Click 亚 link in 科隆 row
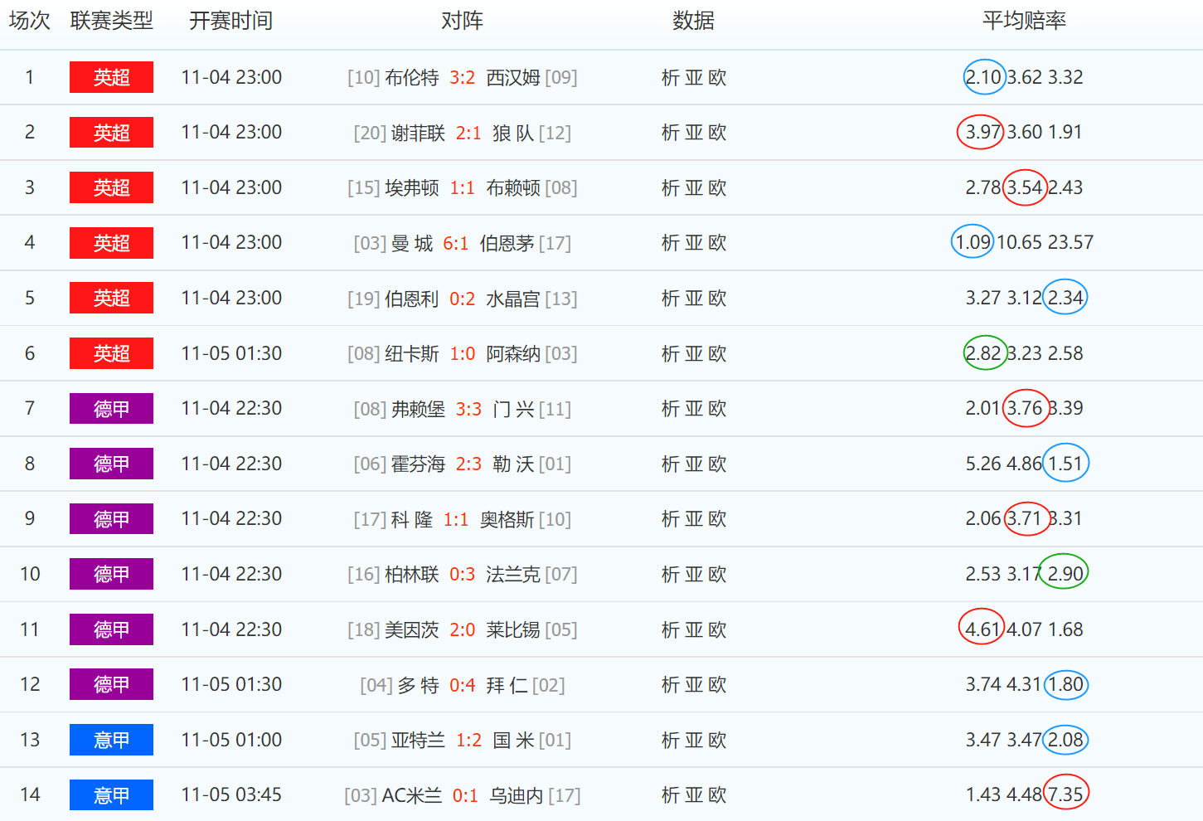The height and width of the screenshot is (821, 1203). [694, 519]
